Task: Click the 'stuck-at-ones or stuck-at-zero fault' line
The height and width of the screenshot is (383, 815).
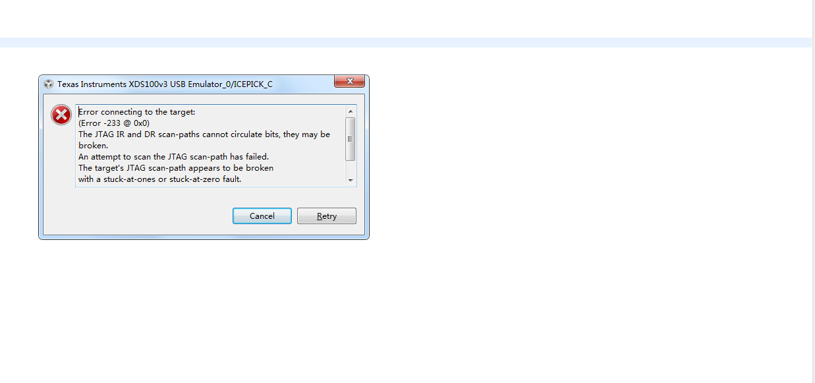Action: 160,179
